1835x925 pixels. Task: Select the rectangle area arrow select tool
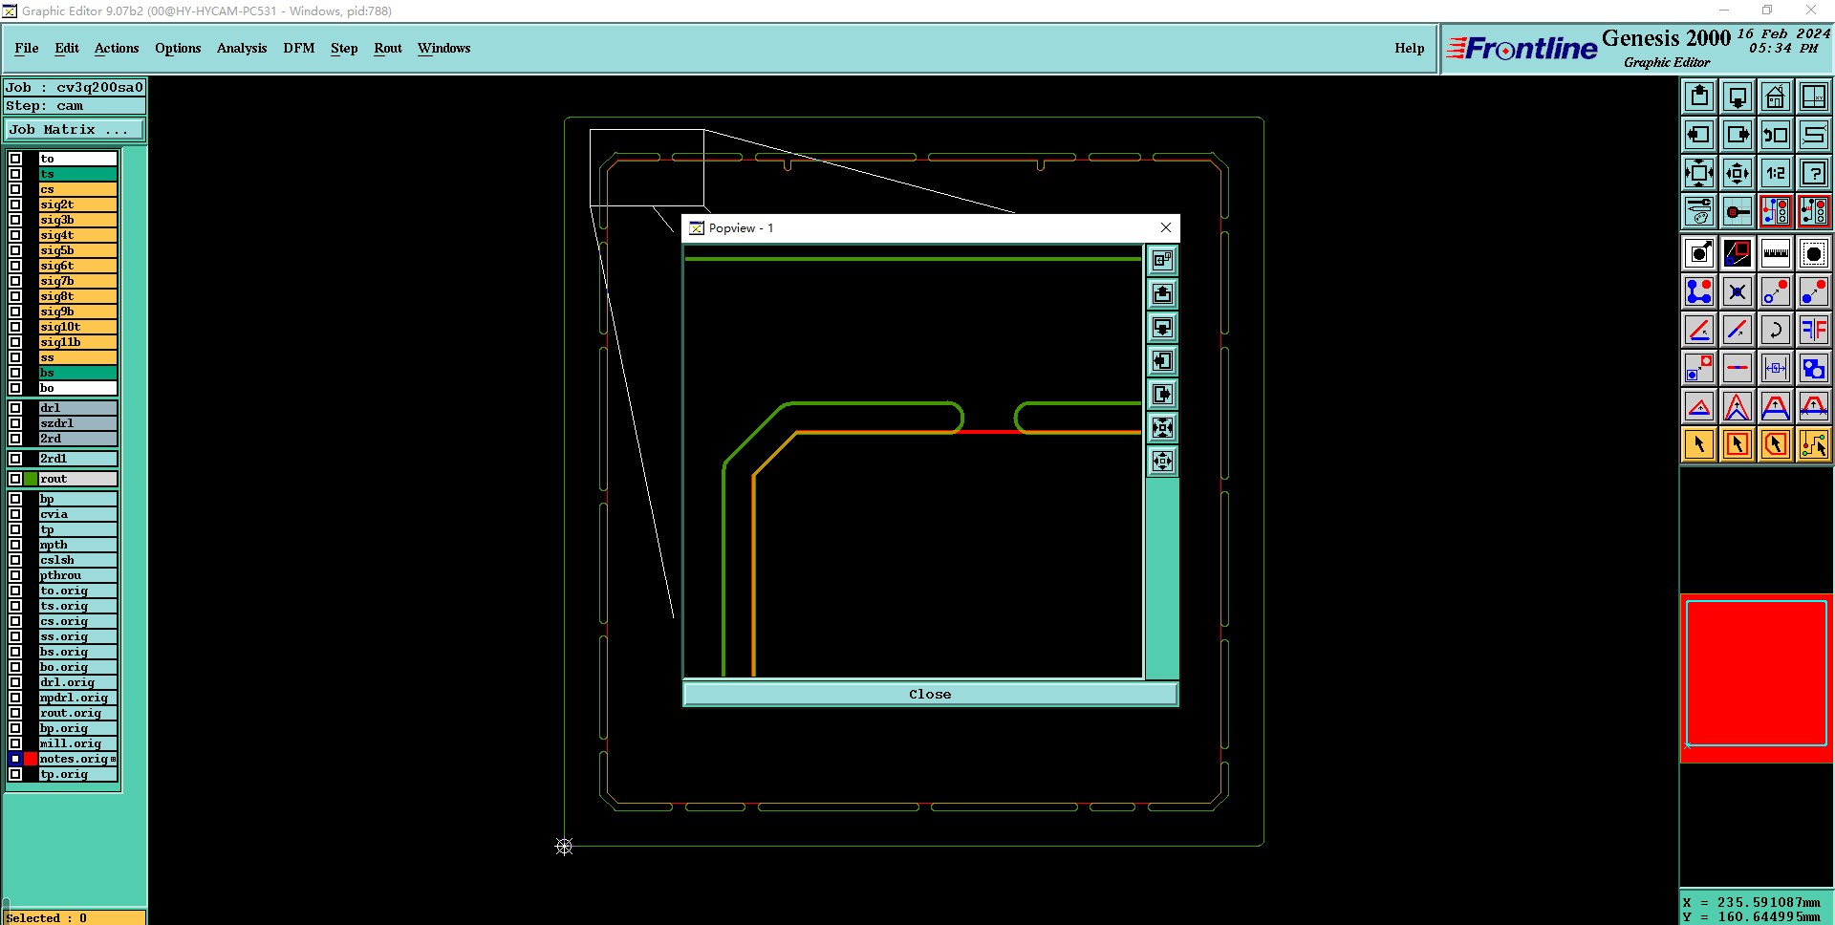coord(1738,444)
